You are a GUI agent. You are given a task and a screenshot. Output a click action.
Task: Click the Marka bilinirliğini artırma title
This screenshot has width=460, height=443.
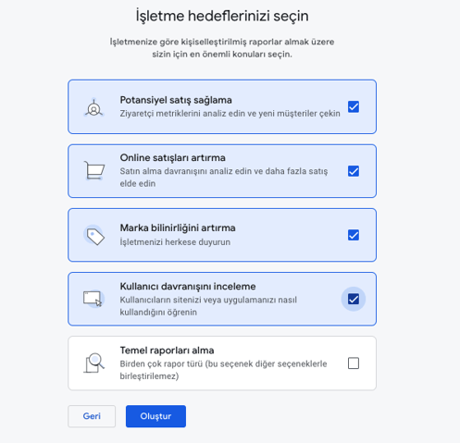178,228
